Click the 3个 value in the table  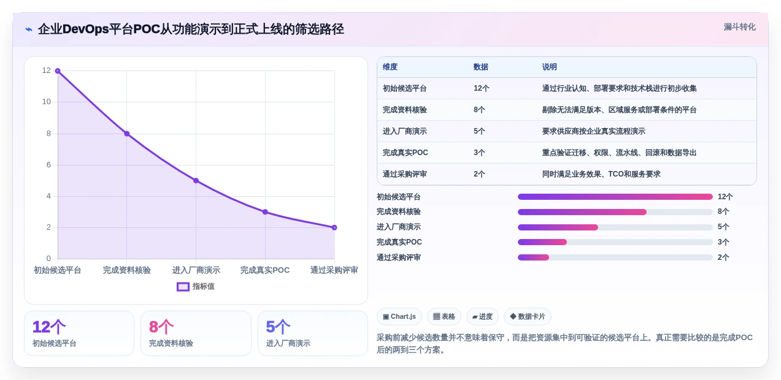tap(479, 153)
